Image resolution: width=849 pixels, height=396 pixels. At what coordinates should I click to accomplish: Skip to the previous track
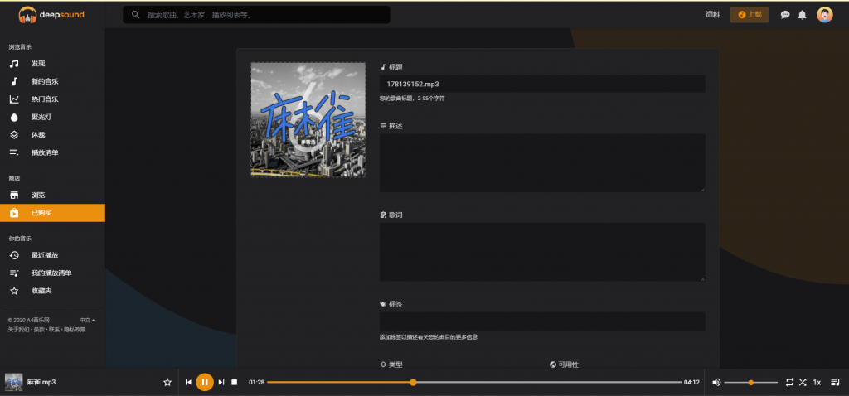click(188, 382)
